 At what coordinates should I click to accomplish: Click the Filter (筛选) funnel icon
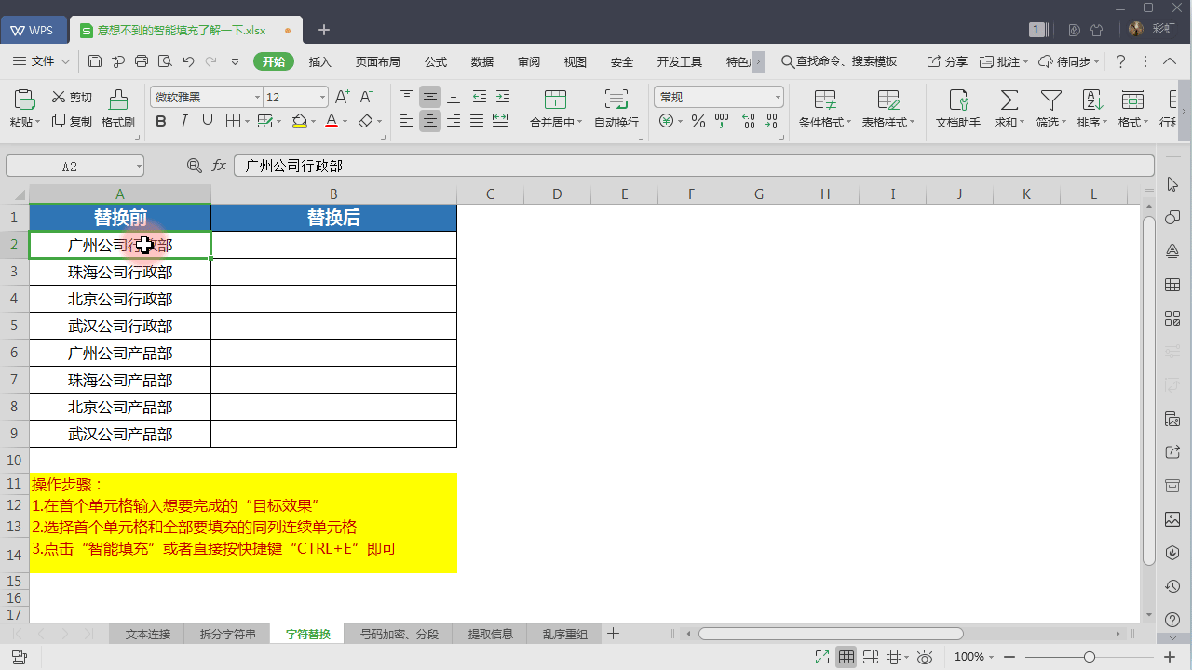pos(1050,100)
